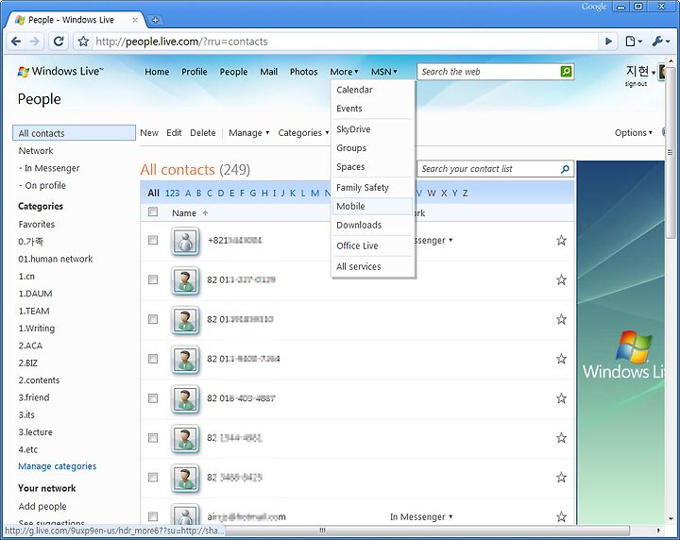Viewport: 680px width, 540px height.
Task: Click avatar of the +821 contact
Action: click(186, 241)
